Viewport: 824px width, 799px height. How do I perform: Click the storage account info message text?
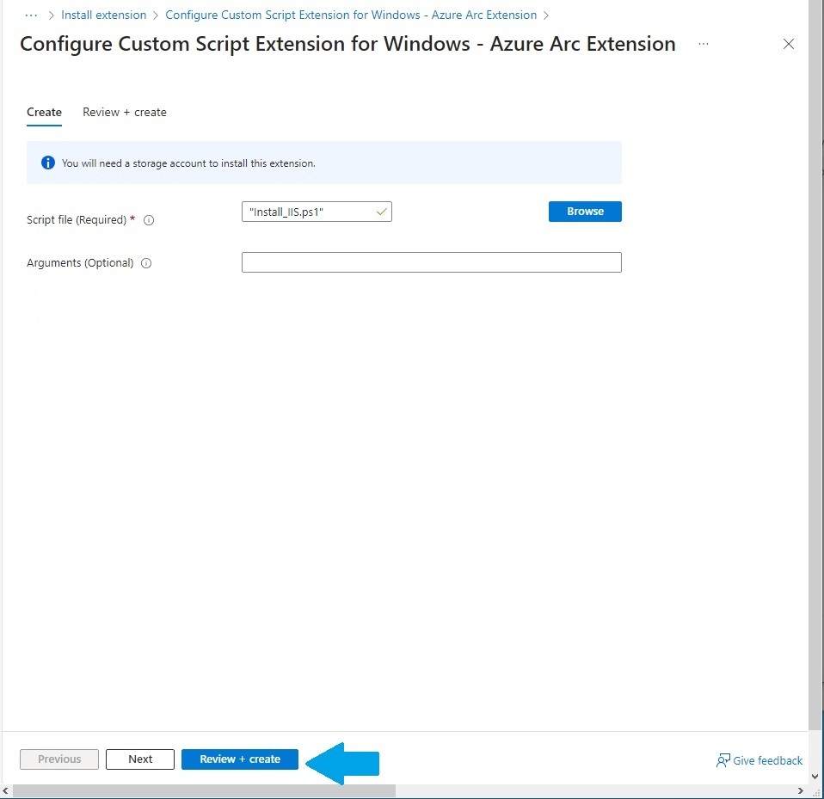(x=188, y=163)
